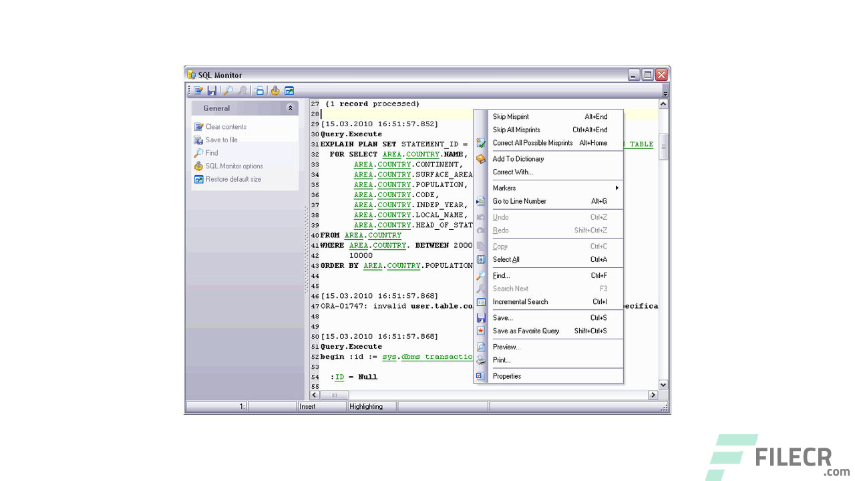
Task: Choose Incremental Search menu entry
Action: (548, 302)
